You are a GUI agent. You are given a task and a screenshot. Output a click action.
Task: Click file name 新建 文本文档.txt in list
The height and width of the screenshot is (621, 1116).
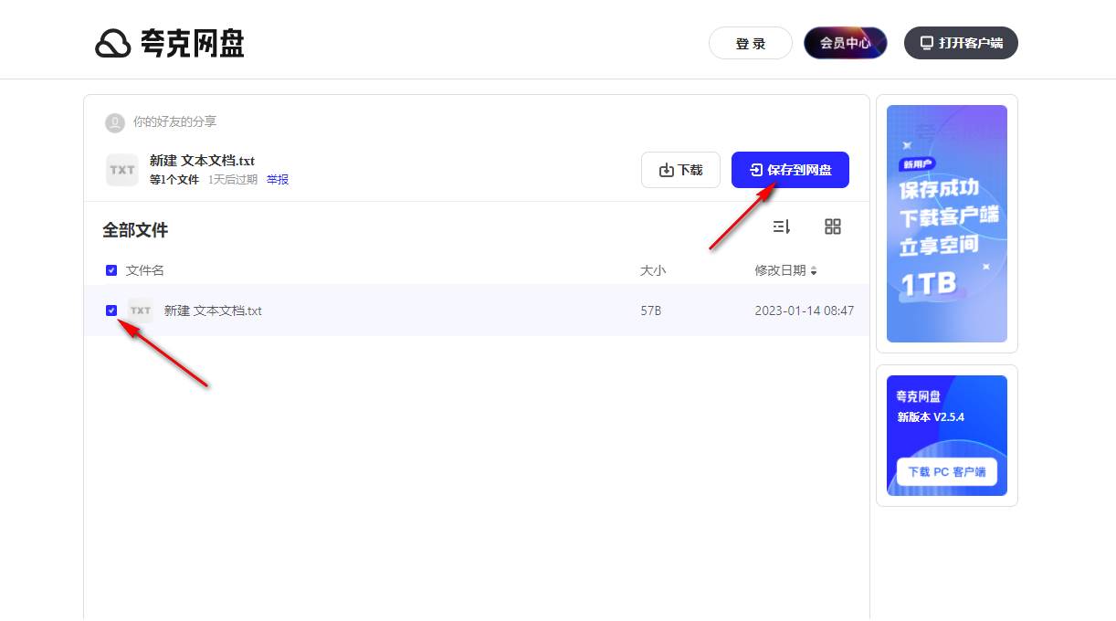pyautogui.click(x=213, y=310)
